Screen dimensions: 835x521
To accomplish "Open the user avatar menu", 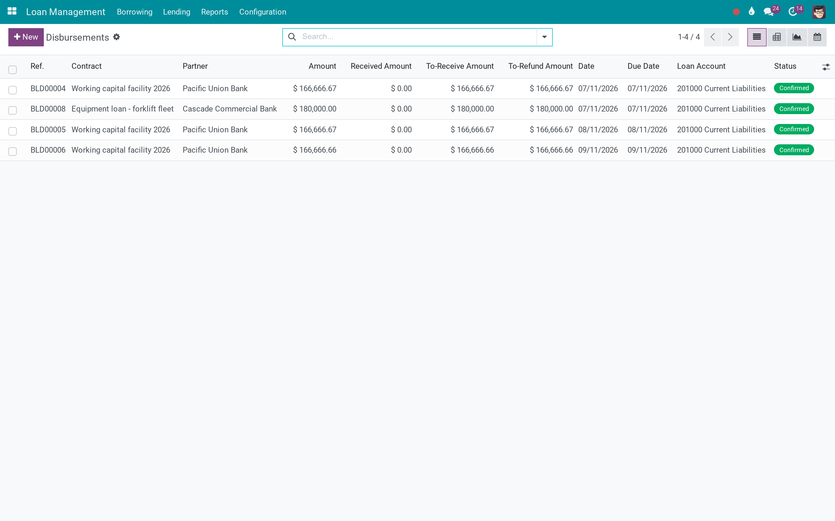I will pos(819,12).
